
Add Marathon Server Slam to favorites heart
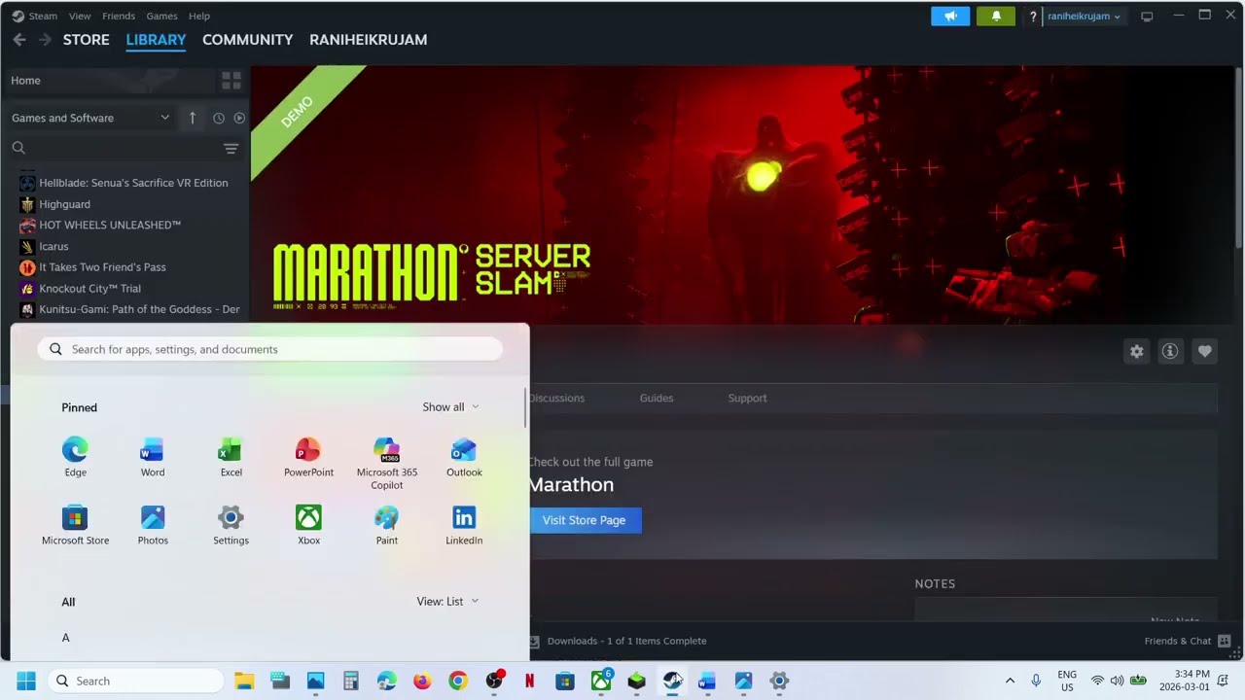1204,352
